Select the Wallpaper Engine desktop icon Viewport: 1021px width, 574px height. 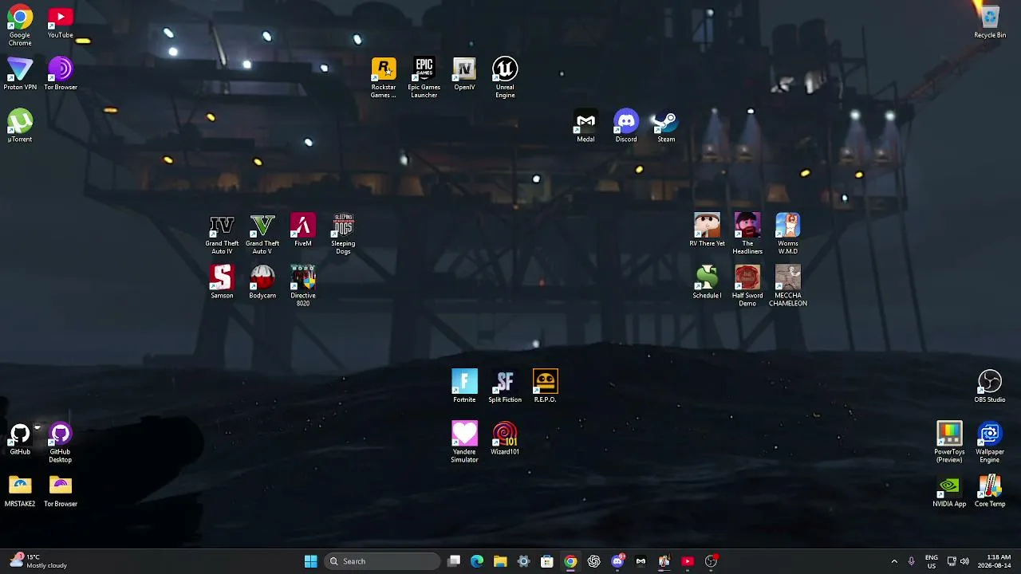990,442
